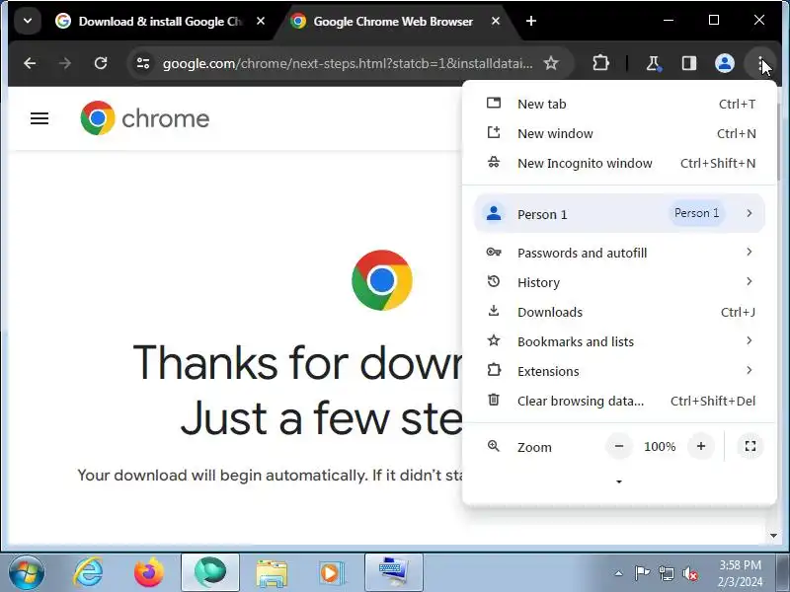Click the page scrollbar down arrow
Screen dimensions: 790x592
click(774, 536)
